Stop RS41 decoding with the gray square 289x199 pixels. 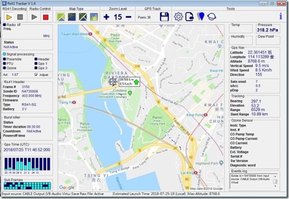coord(20,17)
